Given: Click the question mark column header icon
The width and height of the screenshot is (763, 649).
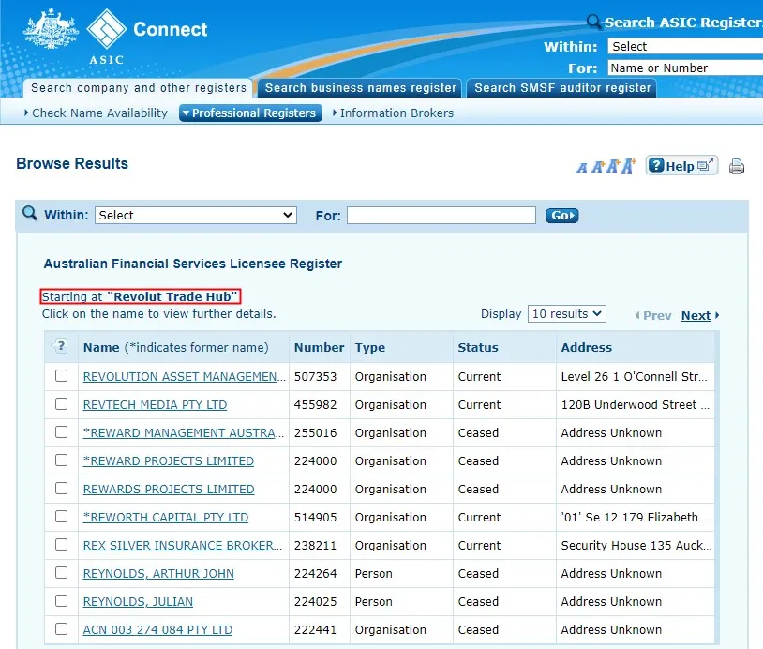Looking at the screenshot, I should coord(59,346).
